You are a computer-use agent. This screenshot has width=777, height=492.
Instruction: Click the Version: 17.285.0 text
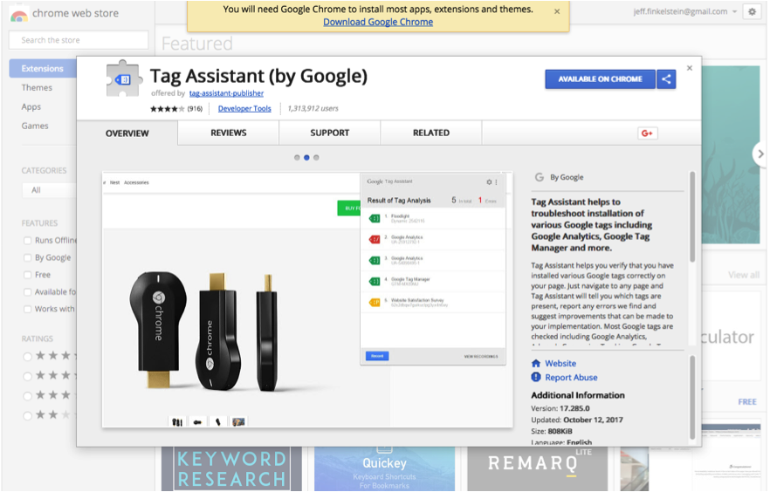coord(560,408)
